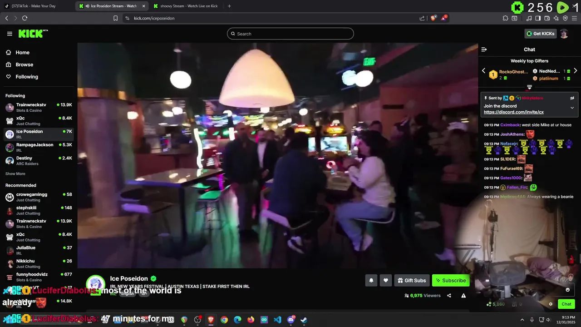Open Steam from taskbar

304,320
